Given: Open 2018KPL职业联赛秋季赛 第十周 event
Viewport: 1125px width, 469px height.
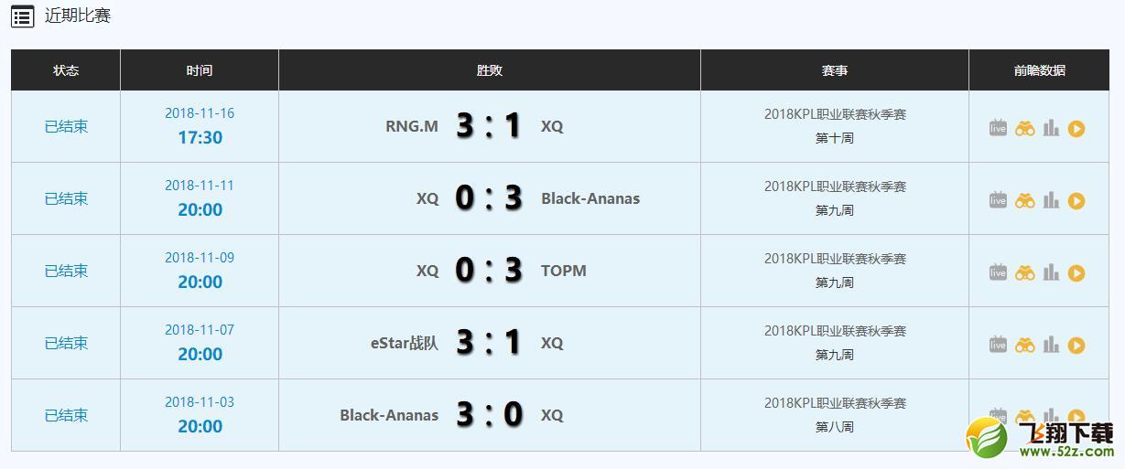Looking at the screenshot, I should [x=835, y=126].
